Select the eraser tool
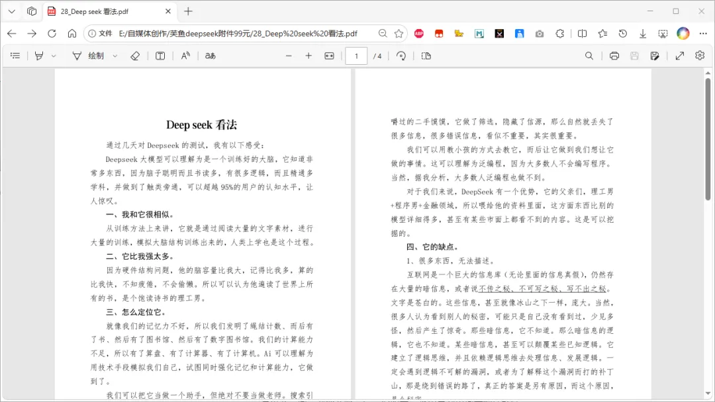This screenshot has width=715, height=402. click(135, 56)
